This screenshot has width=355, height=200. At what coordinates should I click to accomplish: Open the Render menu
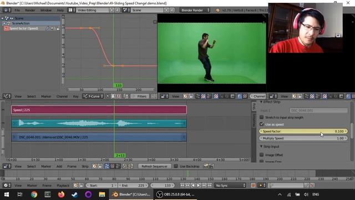coord(30,10)
